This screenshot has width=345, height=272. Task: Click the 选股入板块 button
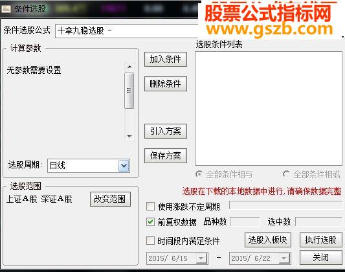[x=268, y=240]
